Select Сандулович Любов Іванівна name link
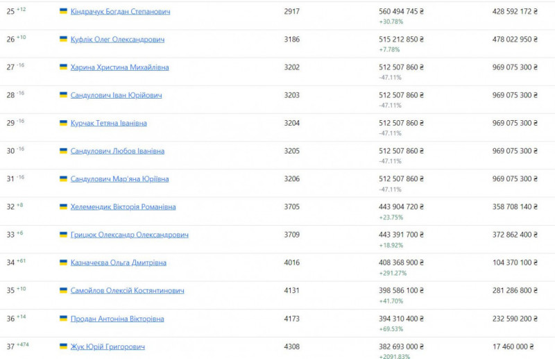 point(117,151)
